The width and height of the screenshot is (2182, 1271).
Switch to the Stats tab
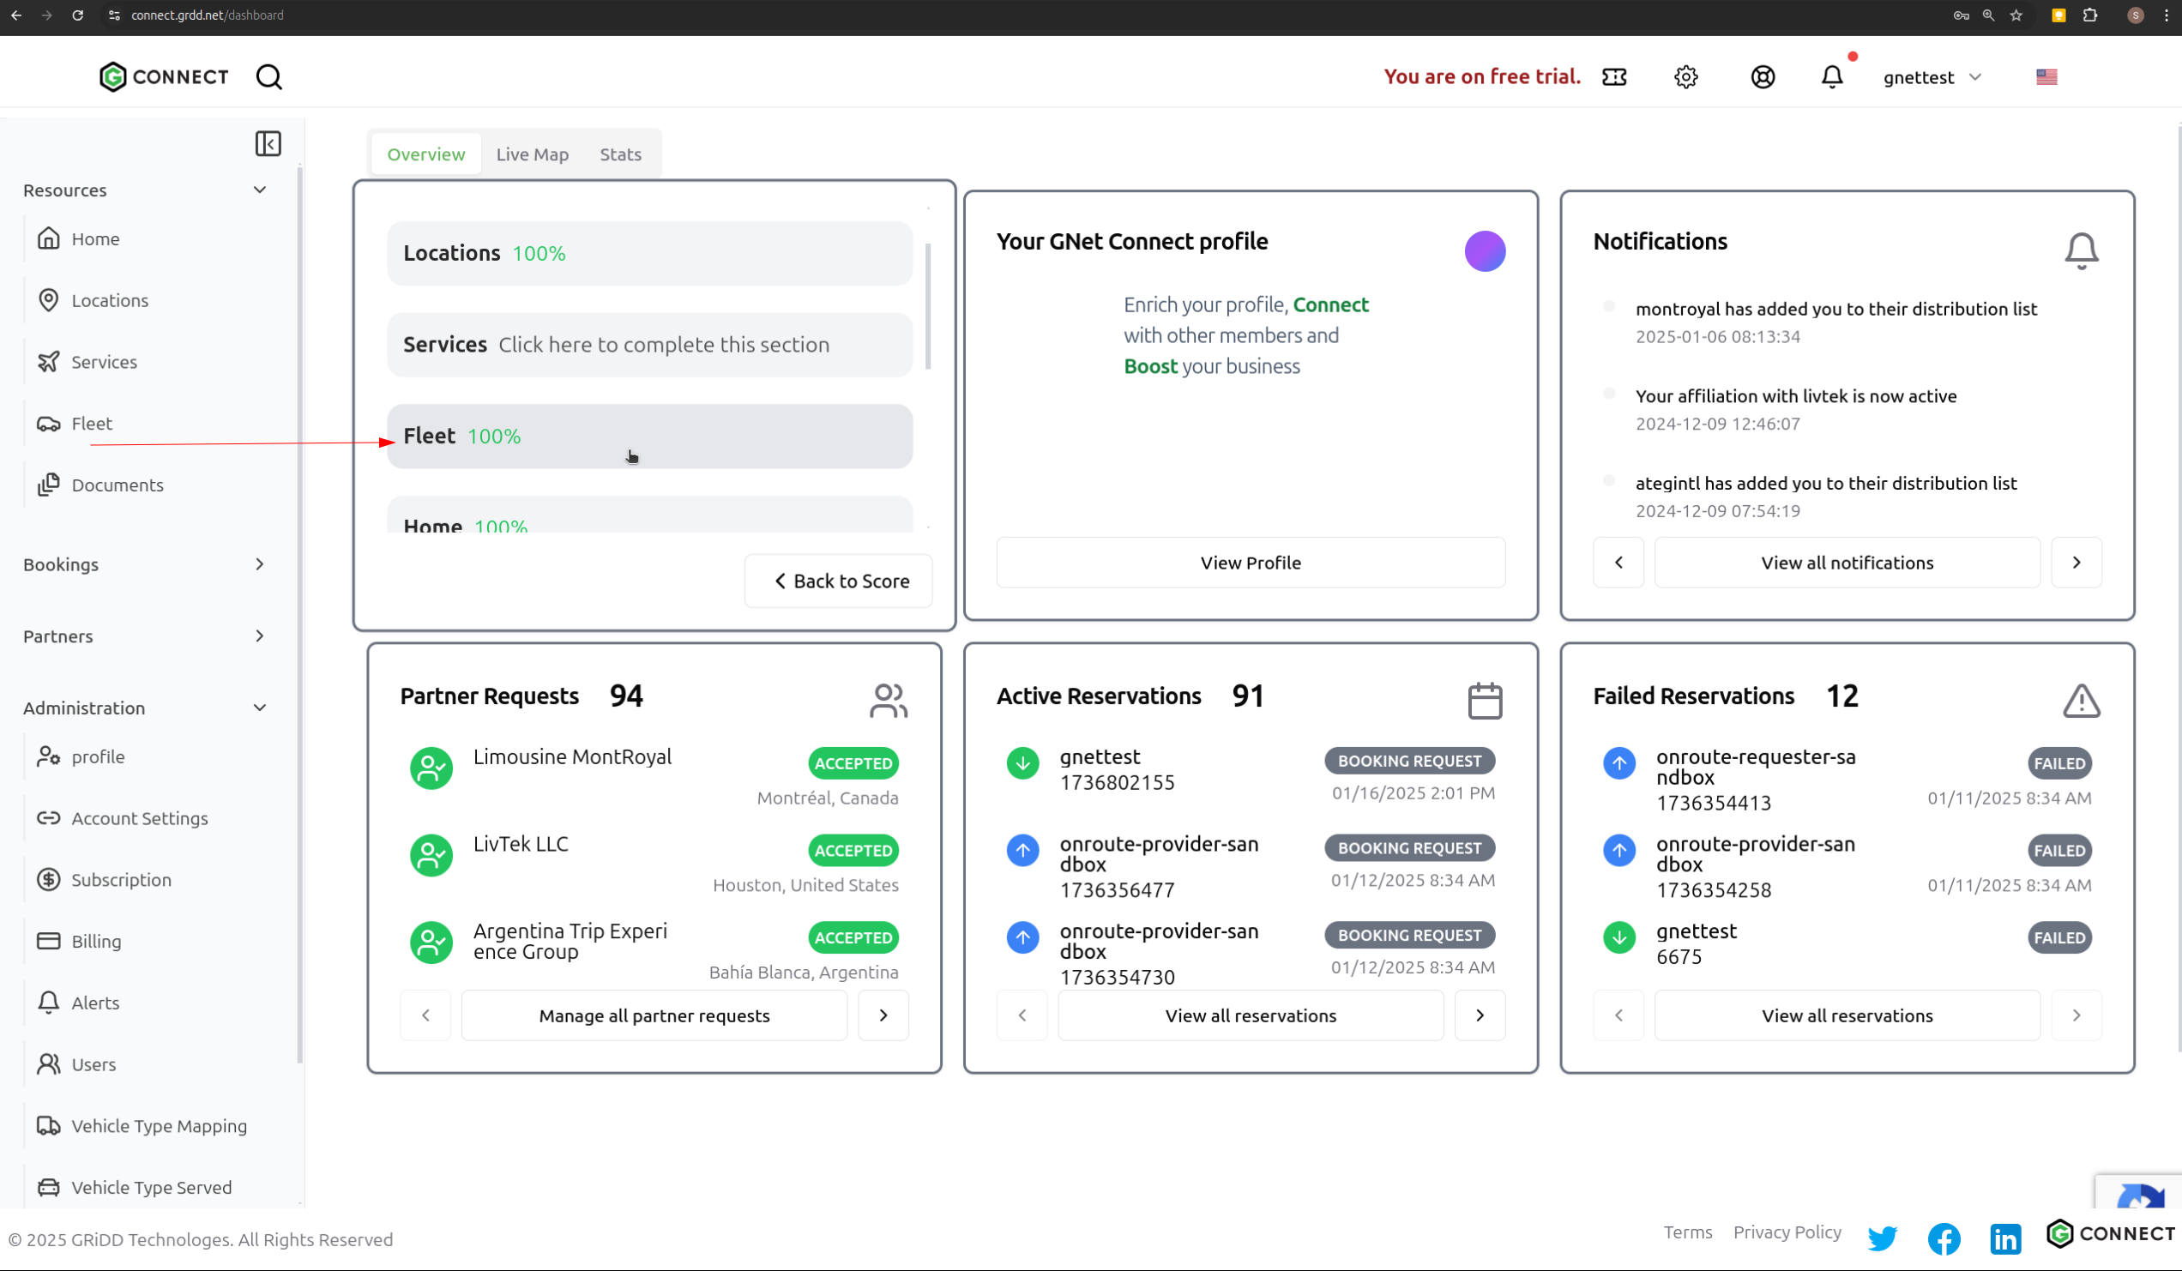pos(620,154)
